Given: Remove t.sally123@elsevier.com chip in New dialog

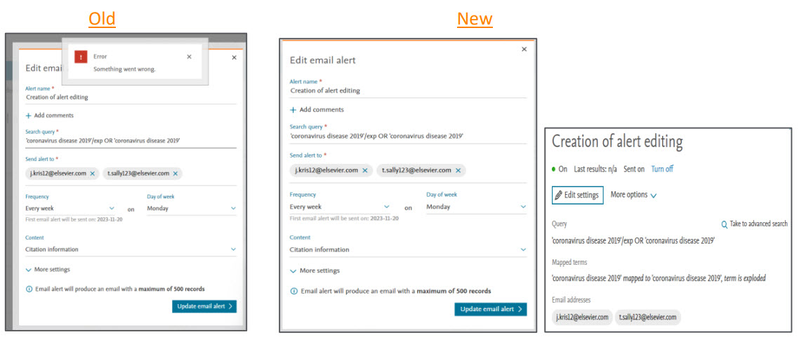Looking at the screenshot, I should click(458, 170).
